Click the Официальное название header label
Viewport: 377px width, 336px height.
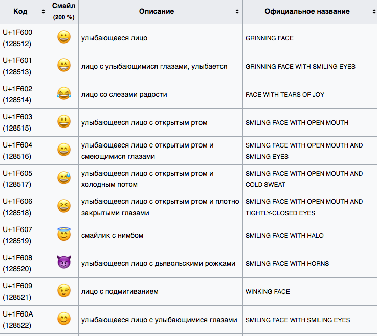[x=307, y=11]
